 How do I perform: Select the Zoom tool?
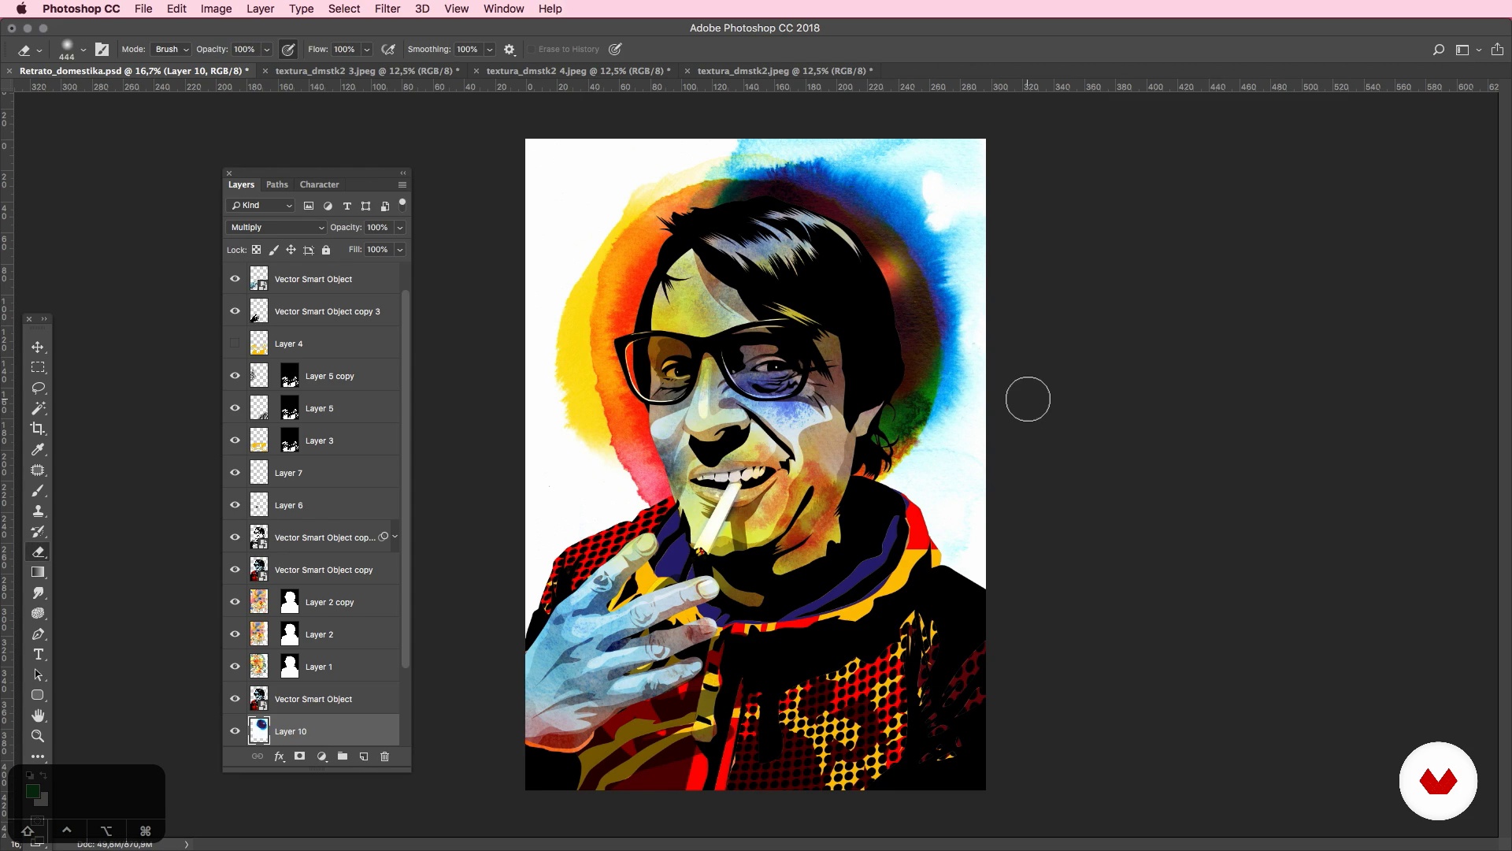38,736
